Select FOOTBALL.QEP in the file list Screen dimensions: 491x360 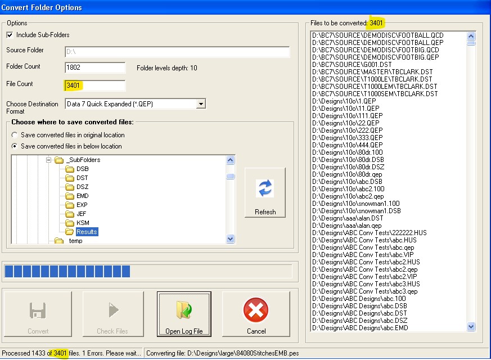click(x=377, y=43)
